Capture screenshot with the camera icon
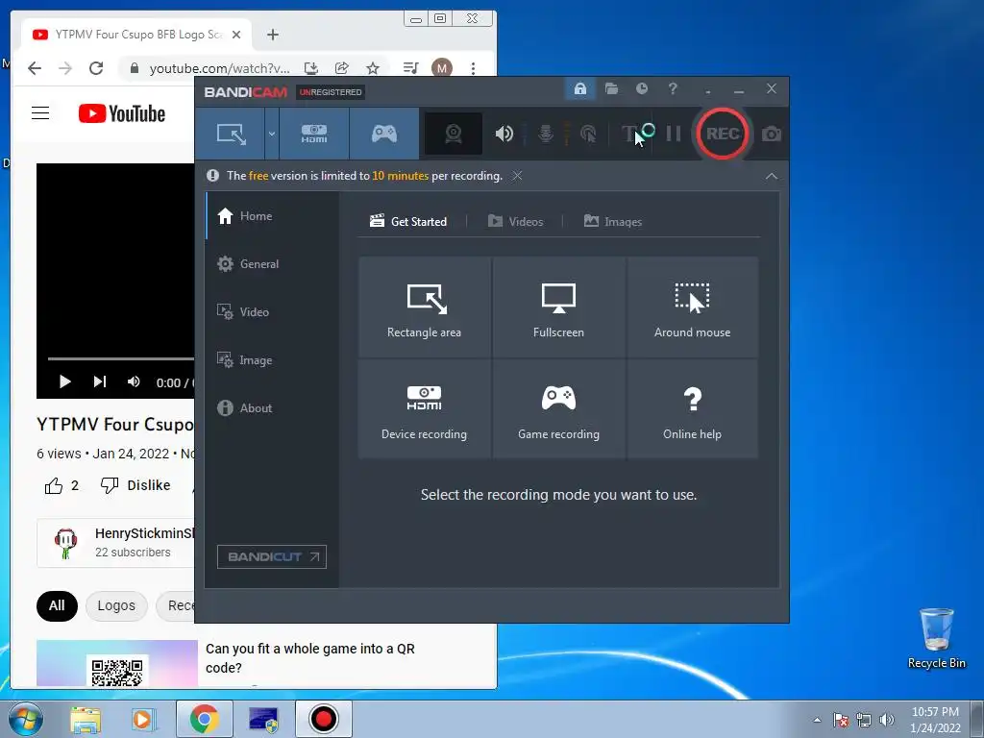984x738 pixels. [x=772, y=134]
